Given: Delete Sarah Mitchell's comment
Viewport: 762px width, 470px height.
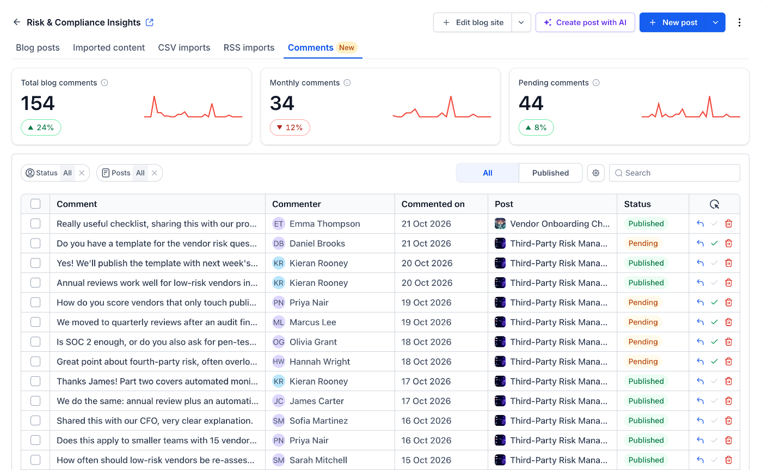Looking at the screenshot, I should (x=729, y=460).
